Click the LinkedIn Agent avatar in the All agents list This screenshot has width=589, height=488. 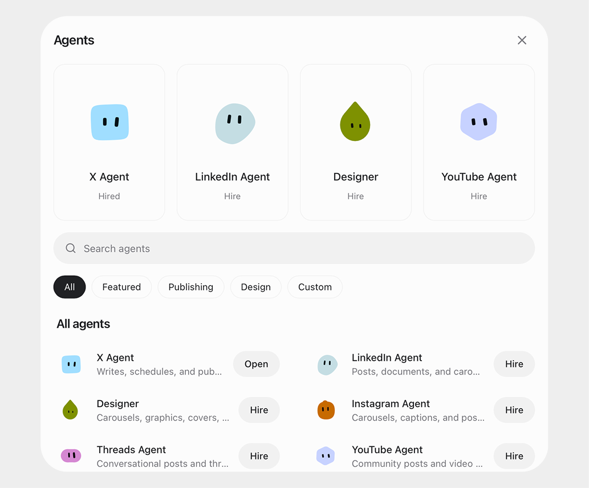tap(327, 365)
